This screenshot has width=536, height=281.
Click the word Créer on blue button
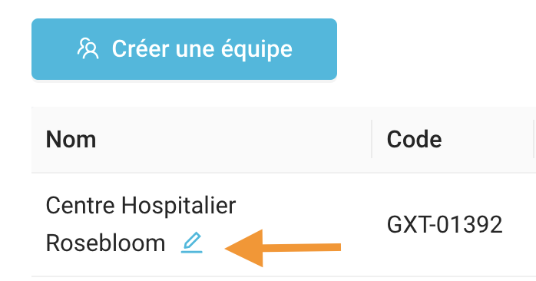(141, 49)
